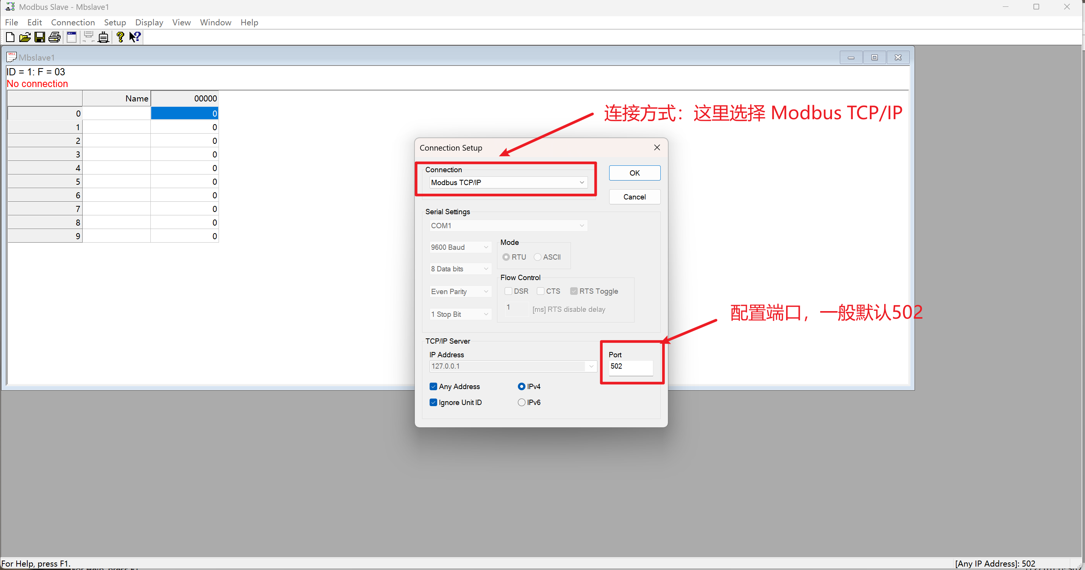1085x570 pixels.
Task: Open the 9600 Baud dropdown
Action: [x=460, y=248]
